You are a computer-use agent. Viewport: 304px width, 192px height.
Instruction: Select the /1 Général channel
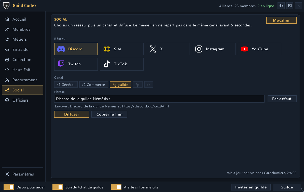[66, 85]
